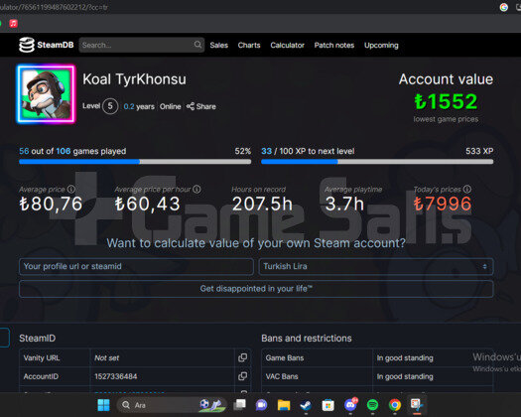Image resolution: width=521 pixels, height=417 pixels.
Task: Open Discord from the taskbar
Action: (350, 405)
